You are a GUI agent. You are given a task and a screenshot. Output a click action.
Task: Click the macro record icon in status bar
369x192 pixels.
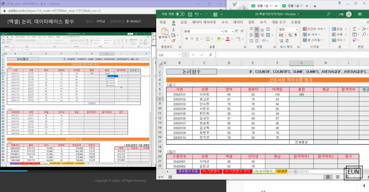pyautogui.click(x=170, y=177)
